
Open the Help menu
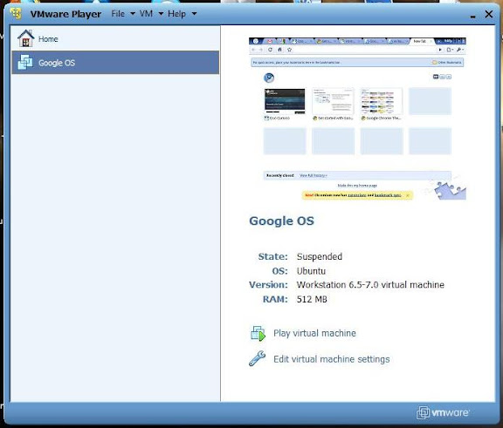click(176, 14)
